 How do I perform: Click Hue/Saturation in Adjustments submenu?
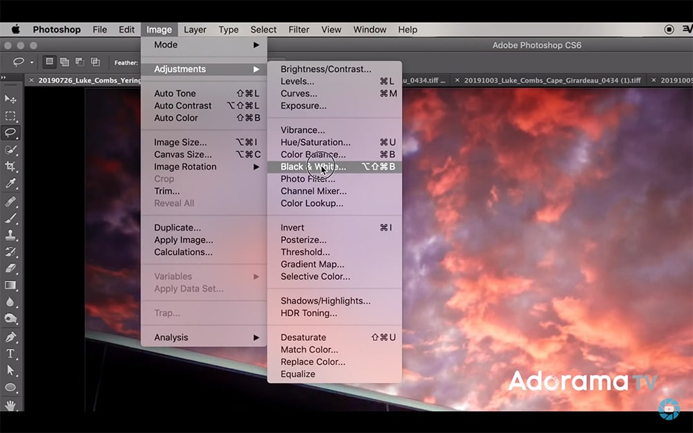coord(315,143)
